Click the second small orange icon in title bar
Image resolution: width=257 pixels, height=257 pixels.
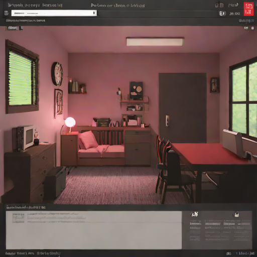[x=222, y=6]
